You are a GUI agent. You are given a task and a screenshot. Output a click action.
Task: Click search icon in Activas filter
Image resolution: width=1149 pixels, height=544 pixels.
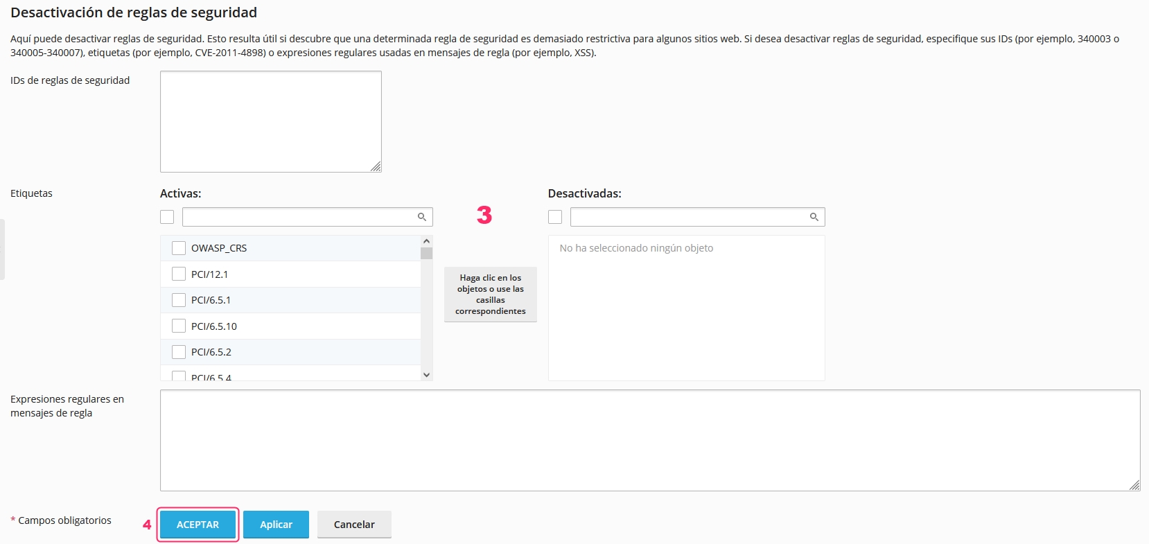tap(421, 217)
